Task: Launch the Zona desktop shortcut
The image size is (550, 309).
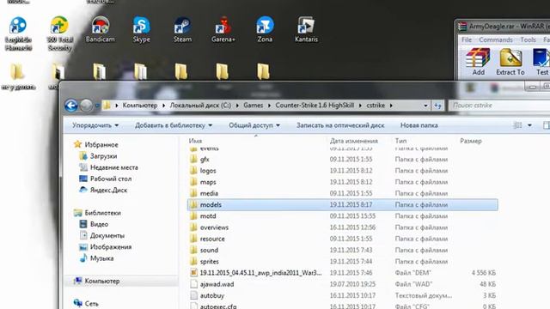Action: (265, 30)
